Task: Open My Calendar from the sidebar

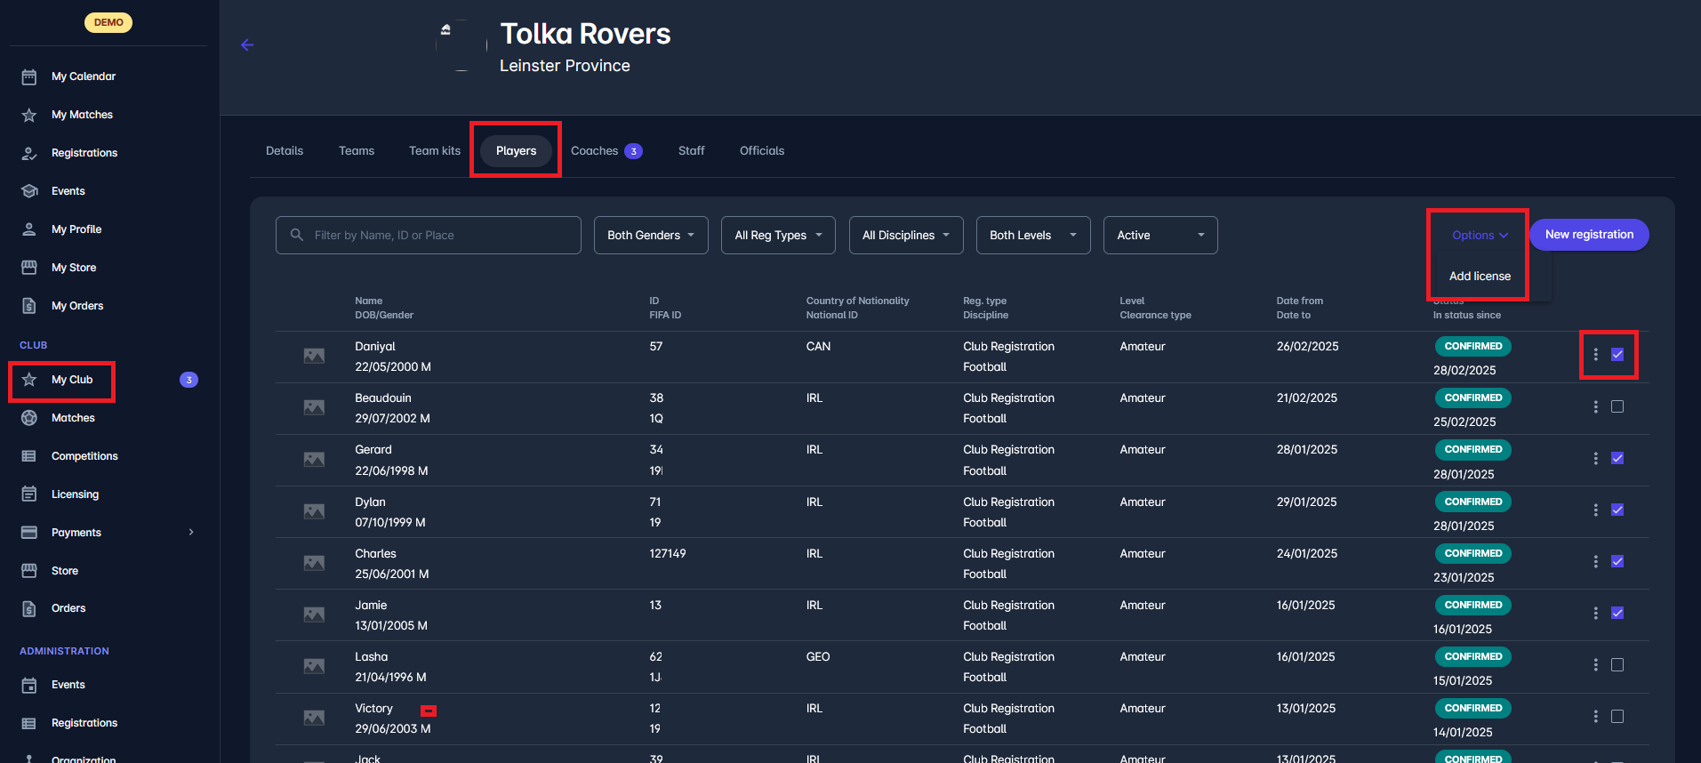Action: tap(83, 76)
